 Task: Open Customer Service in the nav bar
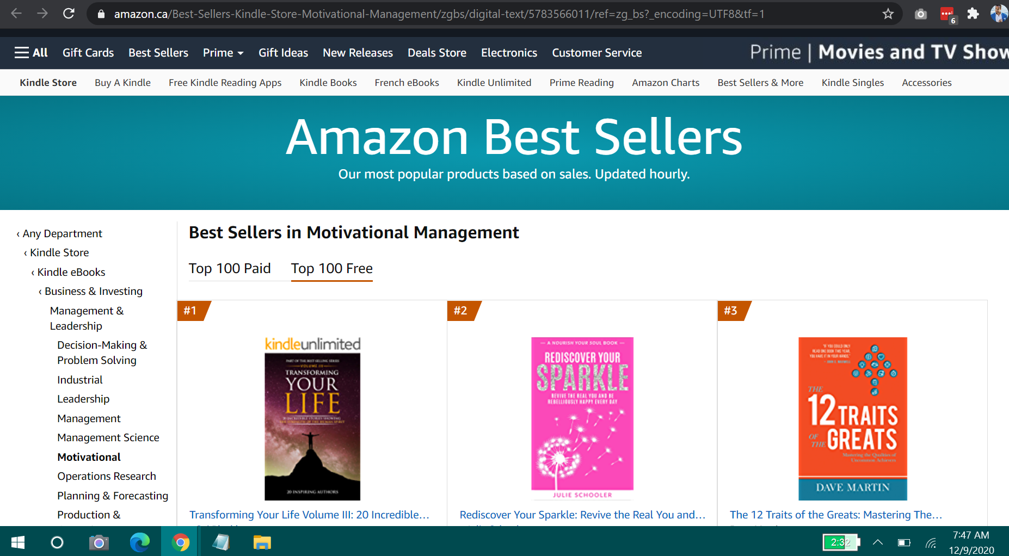[597, 53]
